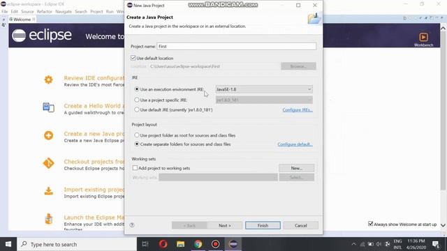Select Use a project specific JRE
Screen dimensions: 447x251
tap(137, 100)
